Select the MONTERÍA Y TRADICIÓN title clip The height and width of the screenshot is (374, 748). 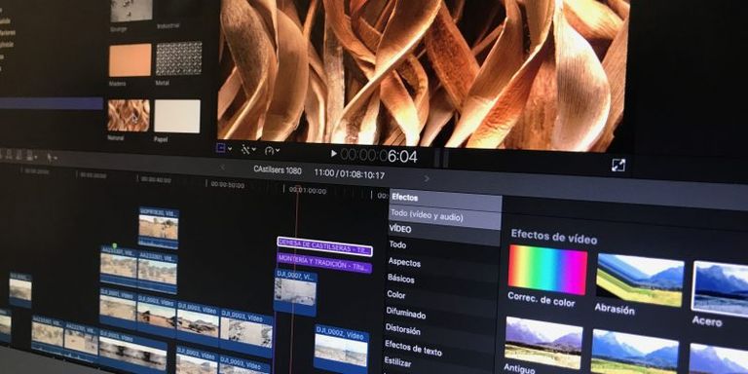(x=324, y=262)
